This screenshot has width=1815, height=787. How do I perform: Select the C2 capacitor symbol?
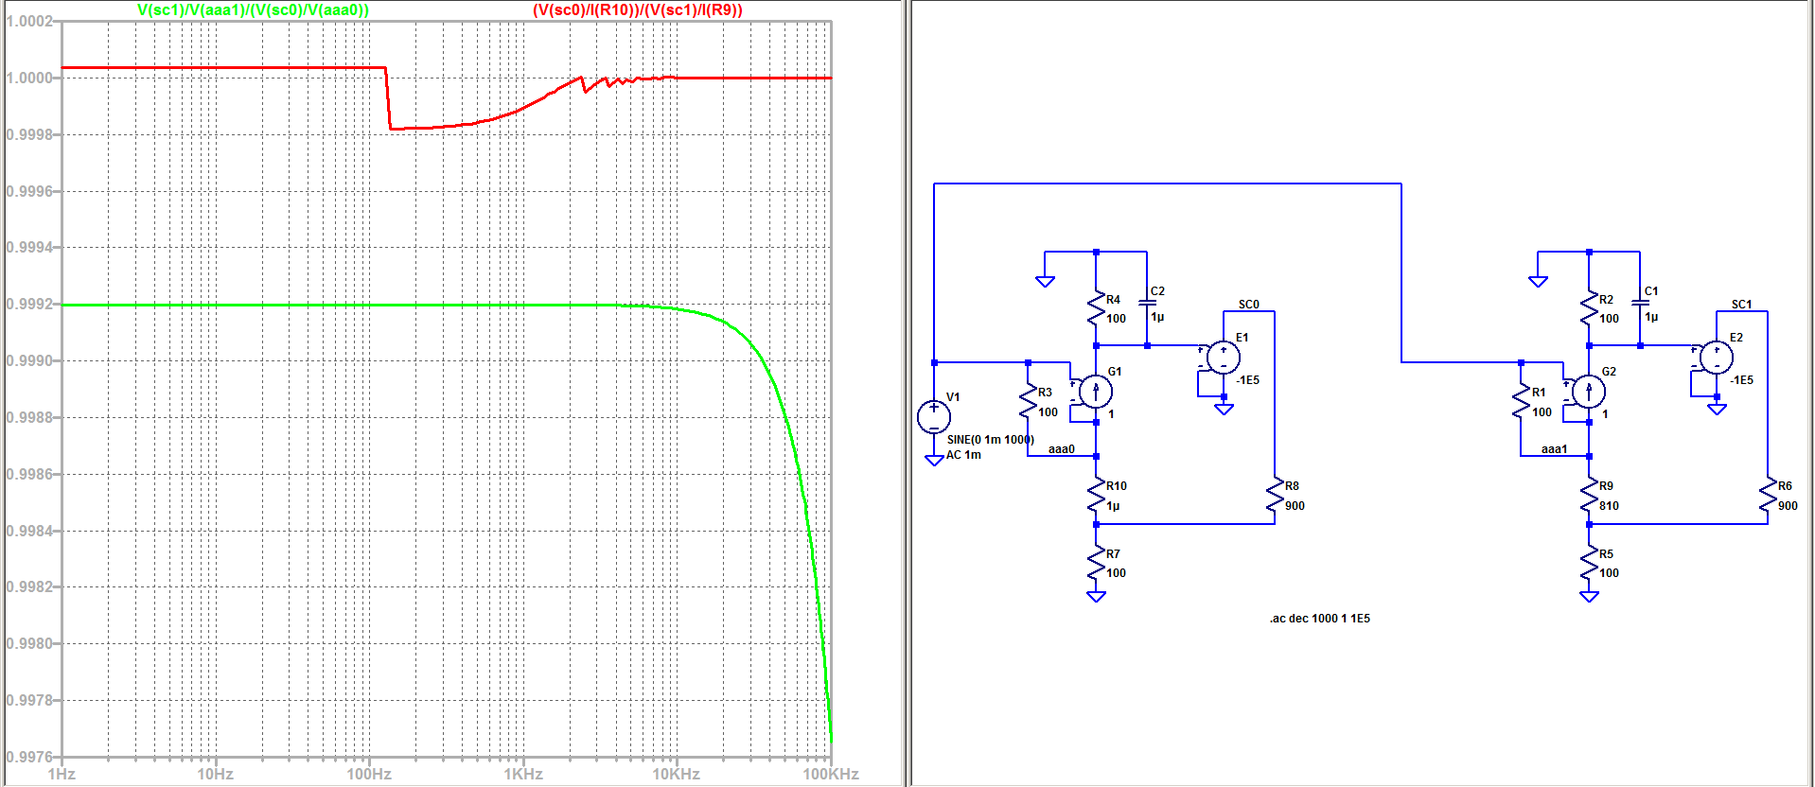coord(1147,303)
